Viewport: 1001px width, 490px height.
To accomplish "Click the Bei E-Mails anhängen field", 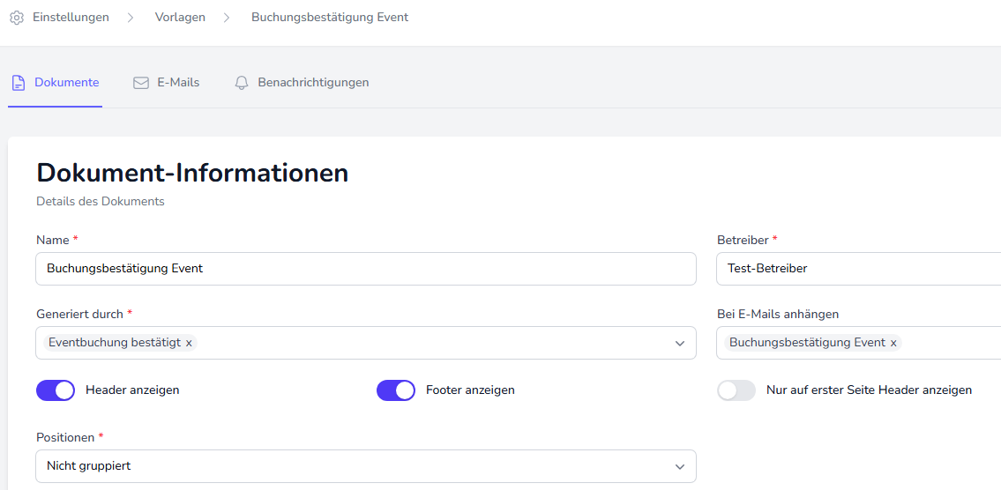I will point(951,343).
